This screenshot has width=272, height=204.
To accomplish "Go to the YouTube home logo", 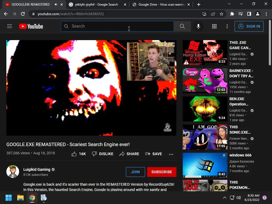I will pos(31,26).
